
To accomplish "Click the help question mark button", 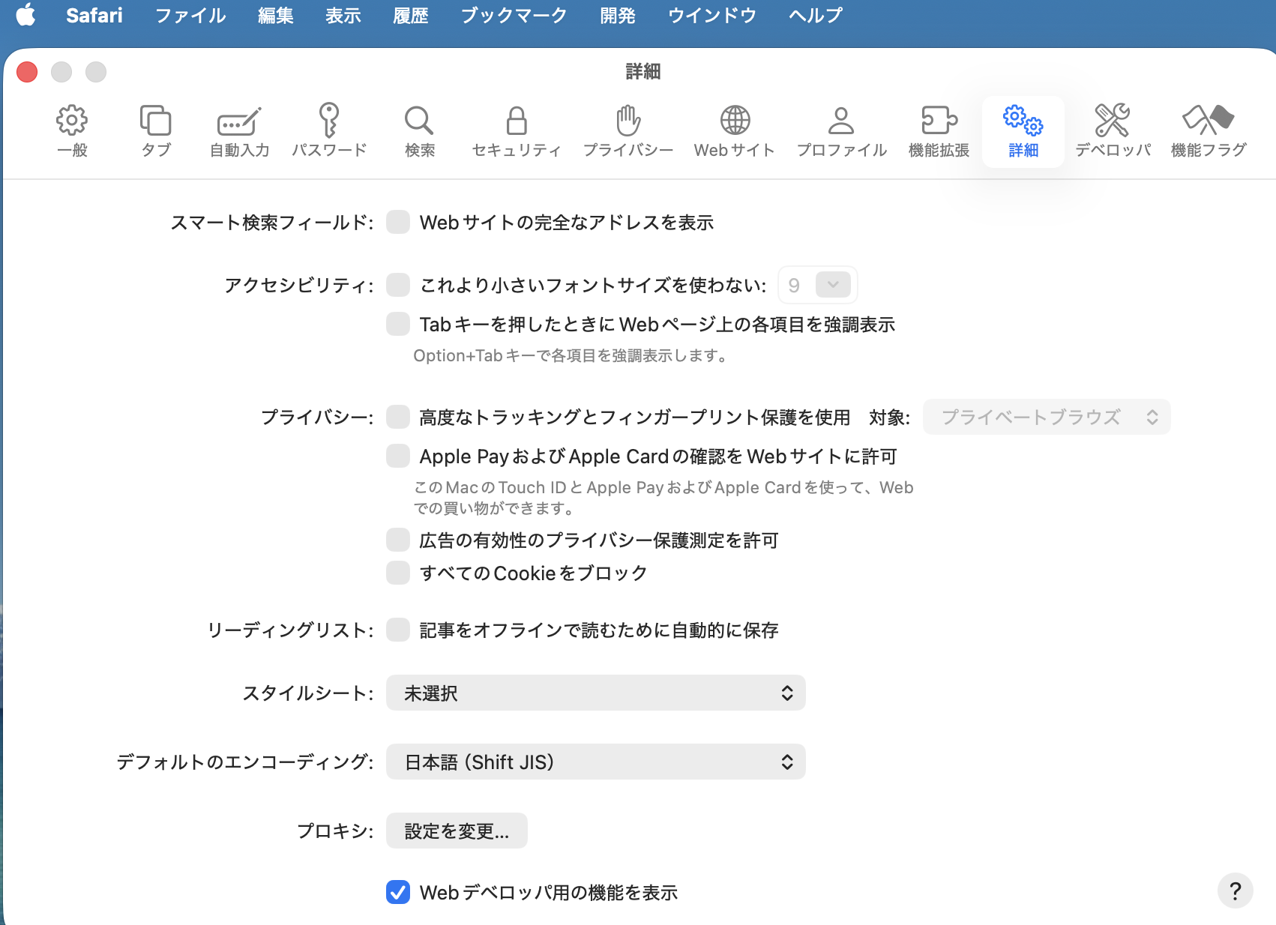I will click(x=1236, y=891).
